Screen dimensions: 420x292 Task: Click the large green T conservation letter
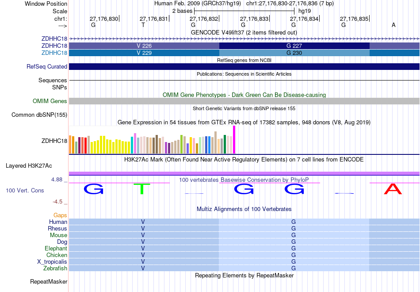tap(142, 189)
